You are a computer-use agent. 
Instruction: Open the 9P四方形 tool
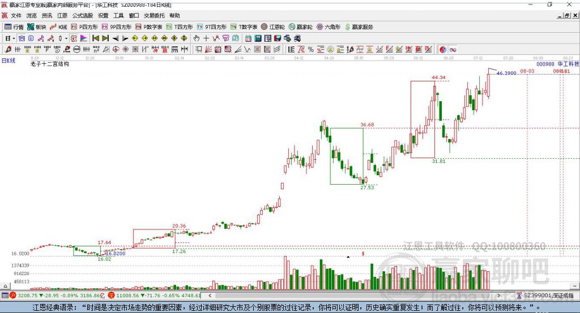[x=117, y=27]
